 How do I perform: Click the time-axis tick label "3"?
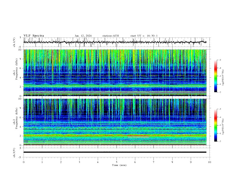click(79, 162)
